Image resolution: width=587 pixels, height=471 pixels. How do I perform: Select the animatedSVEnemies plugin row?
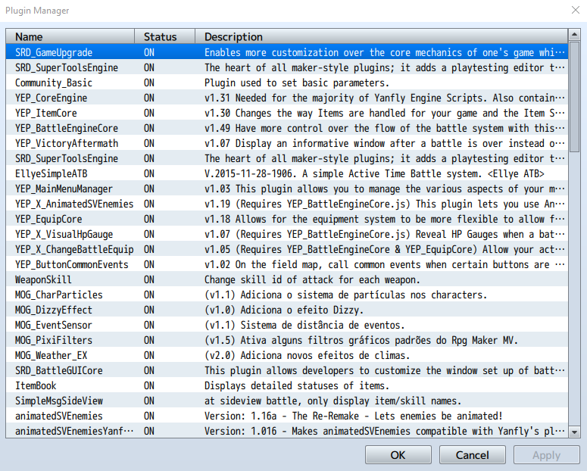click(287, 416)
